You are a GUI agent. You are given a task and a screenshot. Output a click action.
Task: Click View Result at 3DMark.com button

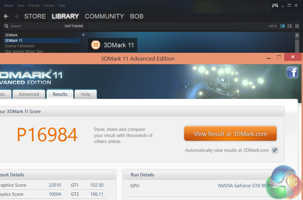(230, 134)
